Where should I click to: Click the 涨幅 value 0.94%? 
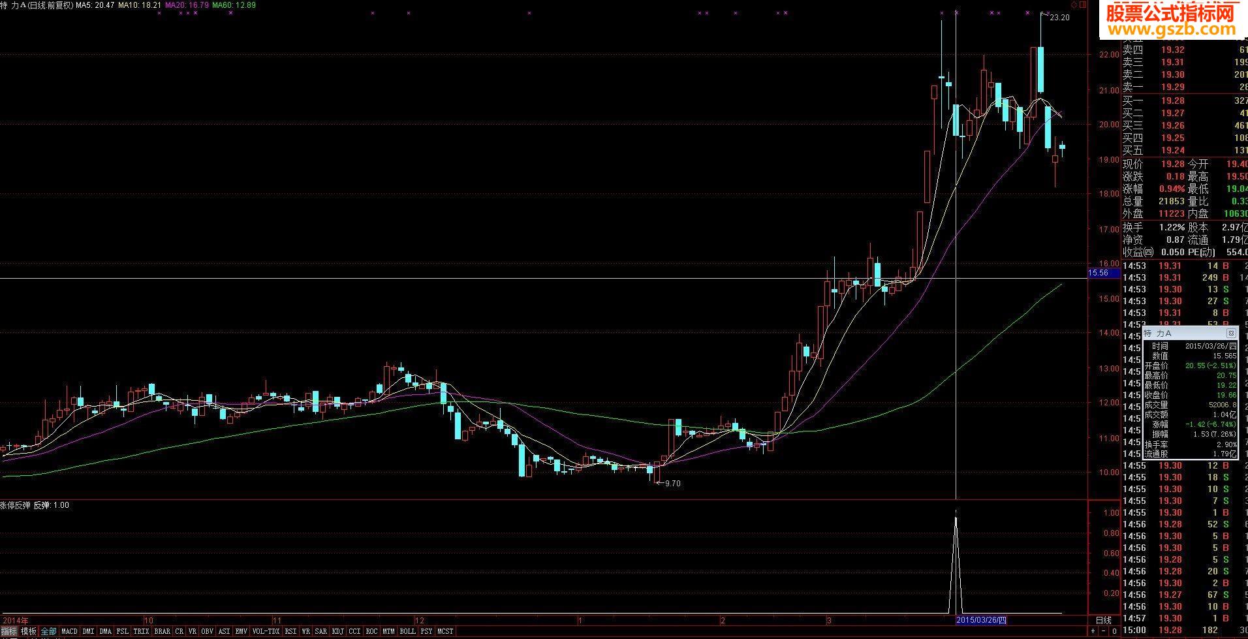1172,189
